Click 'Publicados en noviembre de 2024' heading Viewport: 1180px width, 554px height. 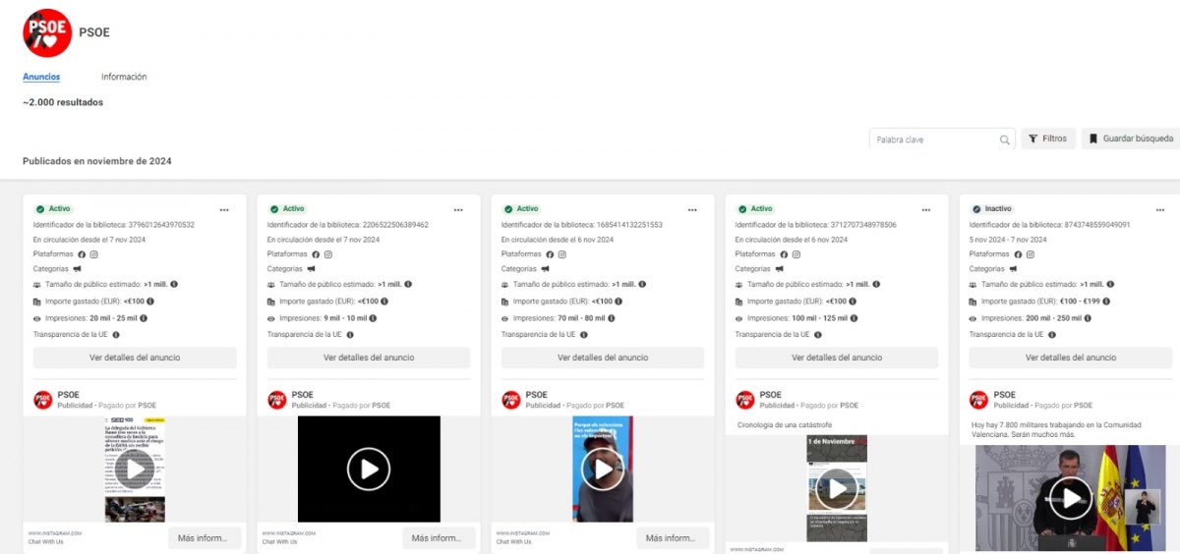coord(97,161)
